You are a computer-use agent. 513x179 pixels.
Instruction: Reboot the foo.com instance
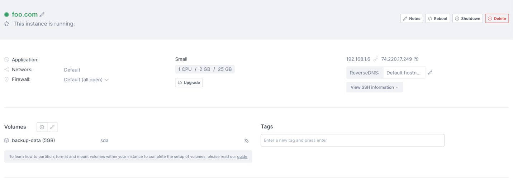[437, 19]
